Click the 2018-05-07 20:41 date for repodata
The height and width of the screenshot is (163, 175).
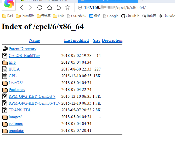pyautogui.click(x=76, y=131)
